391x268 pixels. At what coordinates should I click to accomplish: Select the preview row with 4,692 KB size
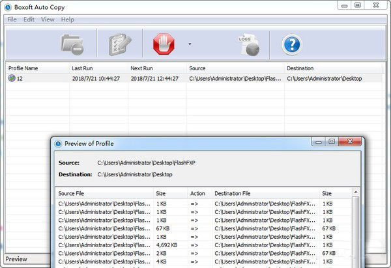pos(204,245)
